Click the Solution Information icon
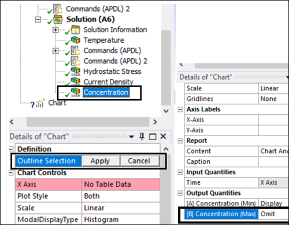Image resolution: width=289 pixels, height=225 pixels. pos(75,30)
